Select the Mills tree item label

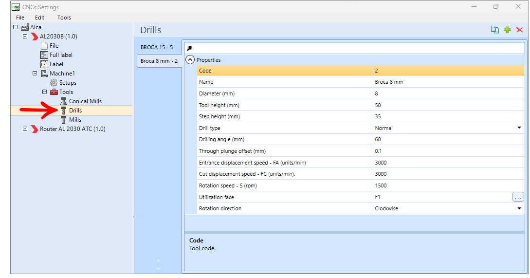point(75,120)
